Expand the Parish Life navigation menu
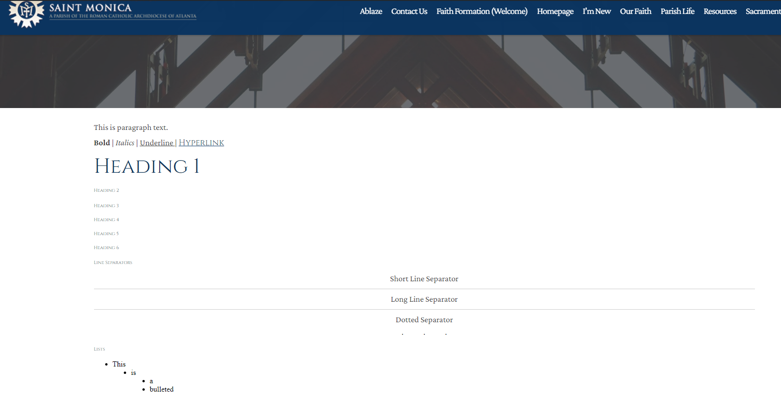781x393 pixels. coord(677,11)
